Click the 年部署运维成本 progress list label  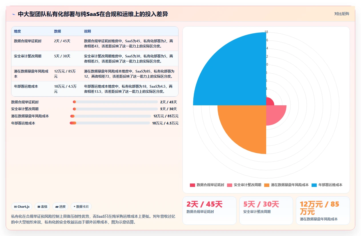coord(23,123)
